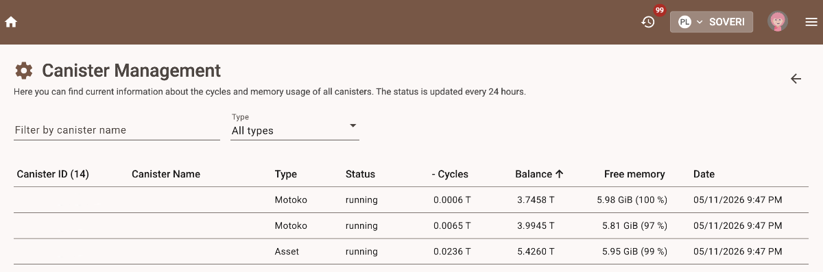Image resolution: width=823 pixels, height=272 pixels.
Task: Click the running status in Asset row
Action: (x=361, y=251)
